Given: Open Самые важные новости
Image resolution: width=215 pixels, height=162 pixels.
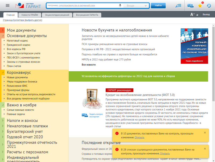Looking at the screenshot, I should [20, 110].
